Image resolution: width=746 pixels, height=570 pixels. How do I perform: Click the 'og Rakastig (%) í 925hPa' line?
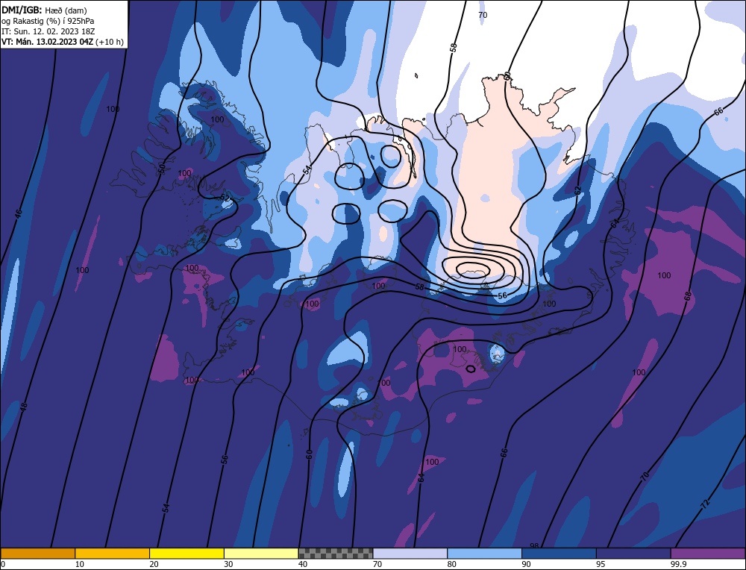point(48,21)
